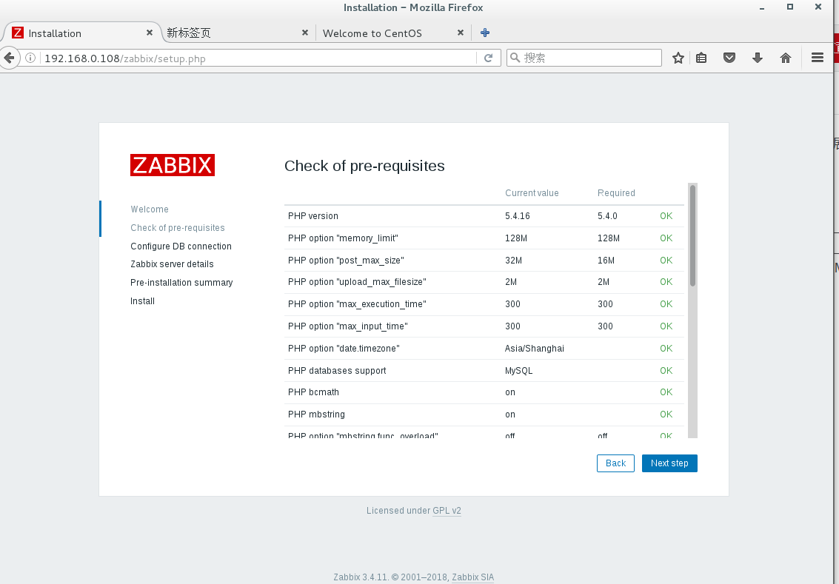The height and width of the screenshot is (584, 839).
Task: Switch to the Installation tab
Action: click(80, 33)
